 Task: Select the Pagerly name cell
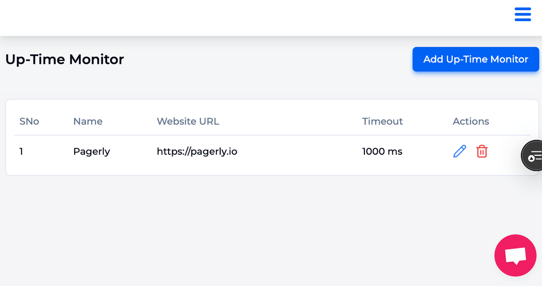pos(92,152)
